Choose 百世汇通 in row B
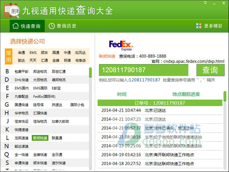 point(58,71)
